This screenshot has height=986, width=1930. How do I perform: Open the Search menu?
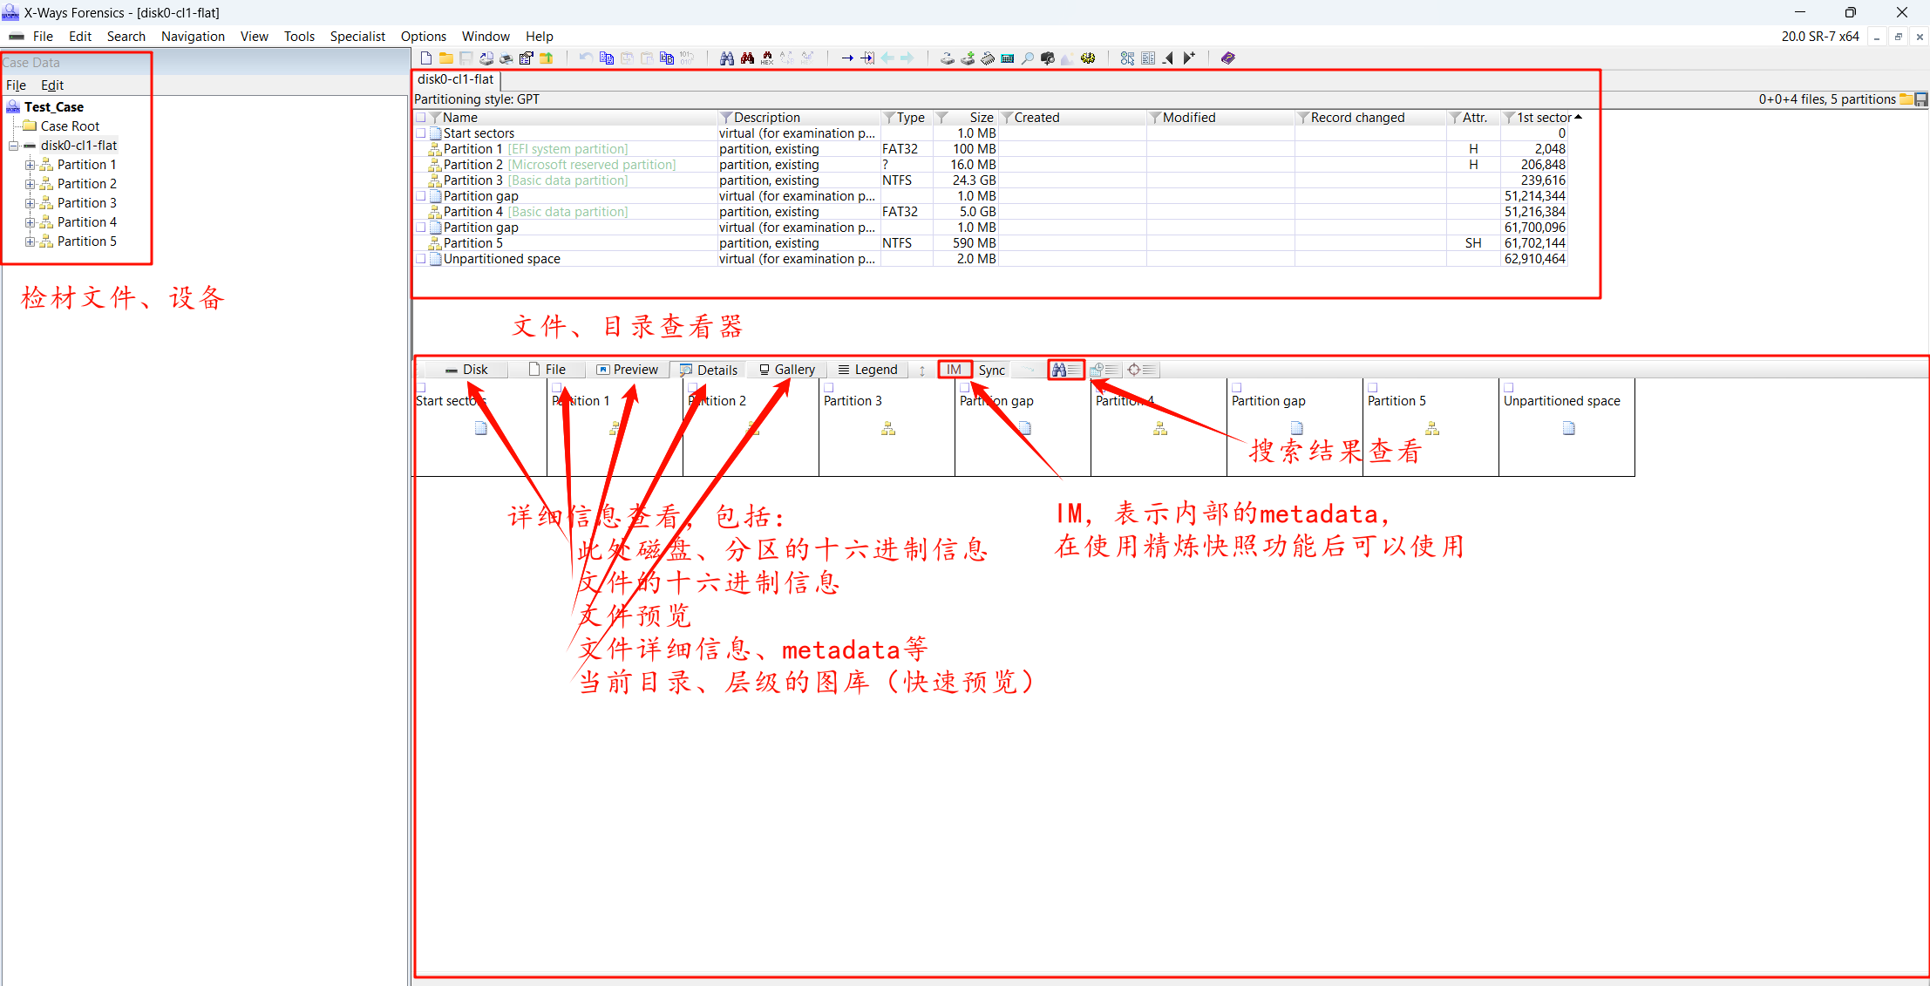point(126,37)
